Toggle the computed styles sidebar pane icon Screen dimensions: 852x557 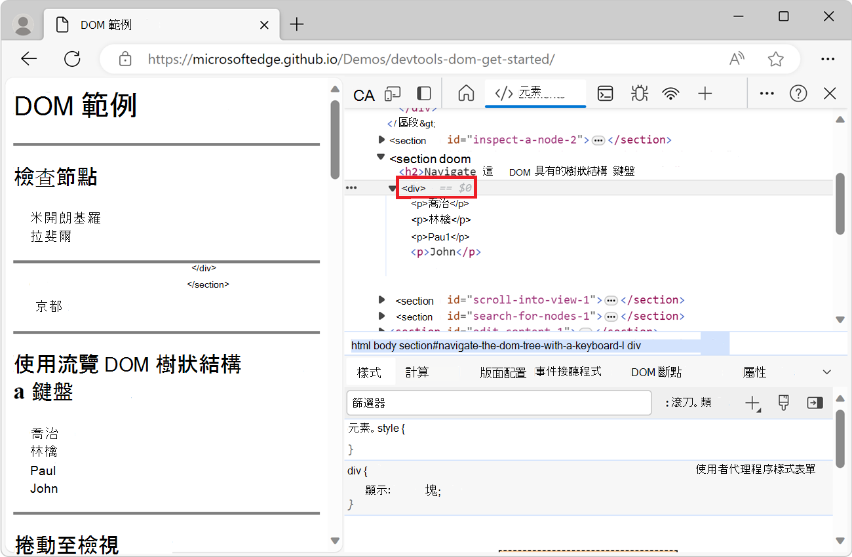815,403
